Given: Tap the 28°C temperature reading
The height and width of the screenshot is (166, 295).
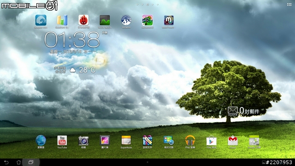Looking at the screenshot, I should (87, 70).
